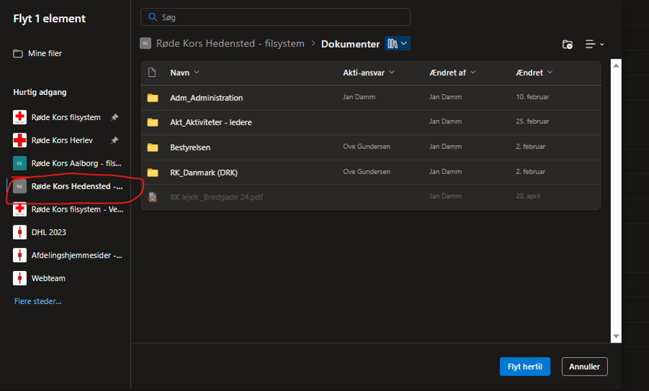Click Ove Gundersen in RK_Danmark row
The height and width of the screenshot is (391, 649).
pos(367,171)
